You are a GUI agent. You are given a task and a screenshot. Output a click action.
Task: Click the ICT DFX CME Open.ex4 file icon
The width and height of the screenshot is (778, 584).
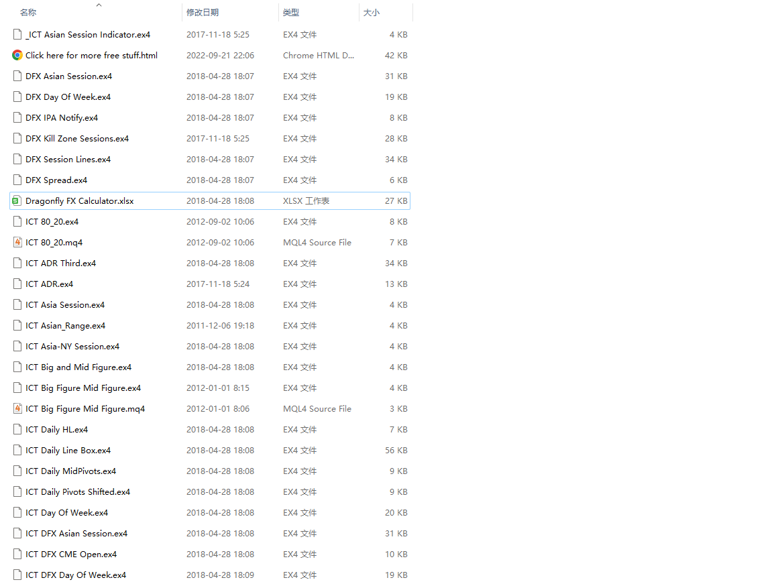coord(17,554)
